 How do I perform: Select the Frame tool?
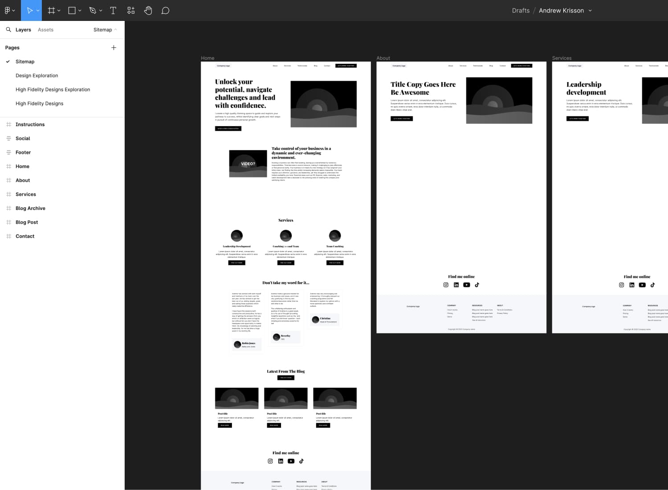[x=51, y=10]
